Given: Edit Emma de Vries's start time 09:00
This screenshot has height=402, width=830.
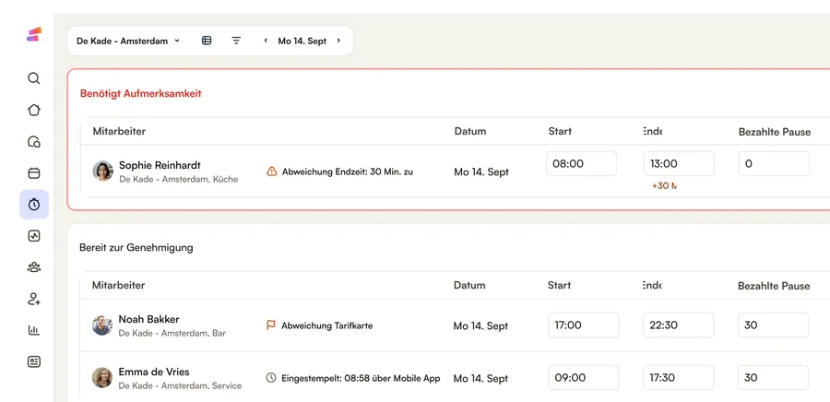Looking at the screenshot, I should [x=584, y=378].
